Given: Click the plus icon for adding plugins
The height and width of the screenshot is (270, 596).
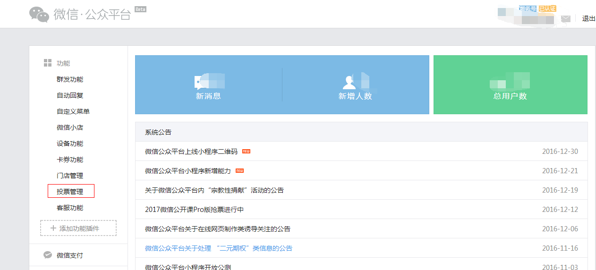Looking at the screenshot, I should click(x=53, y=228).
